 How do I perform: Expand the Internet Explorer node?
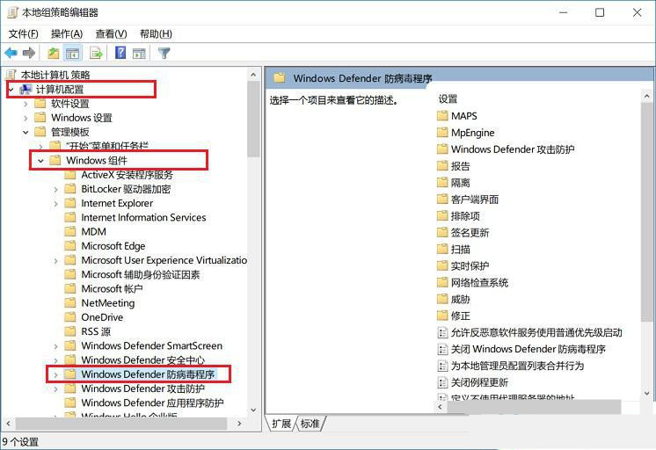point(55,204)
